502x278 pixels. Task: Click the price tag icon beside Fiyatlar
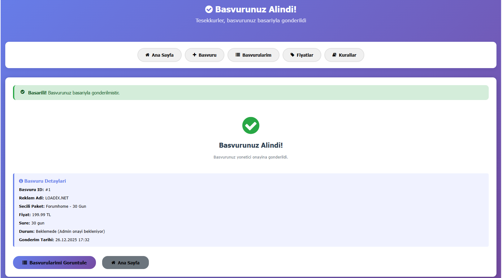[x=292, y=55]
